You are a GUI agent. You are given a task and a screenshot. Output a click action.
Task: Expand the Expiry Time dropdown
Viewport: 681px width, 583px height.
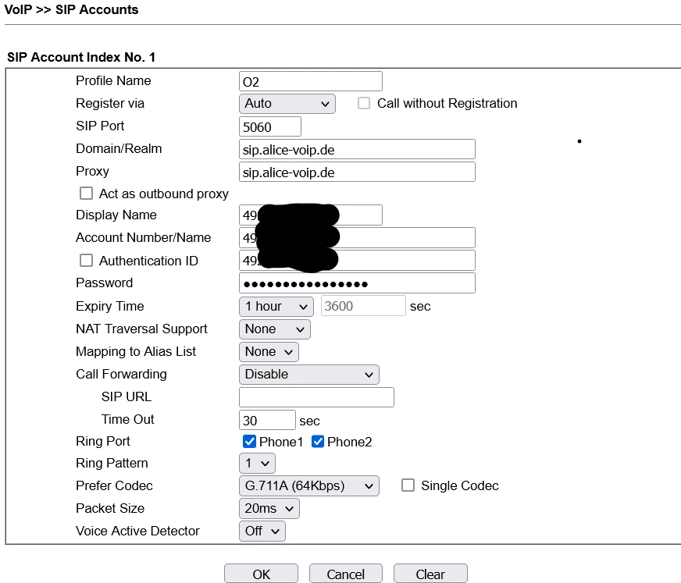pyautogui.click(x=276, y=306)
